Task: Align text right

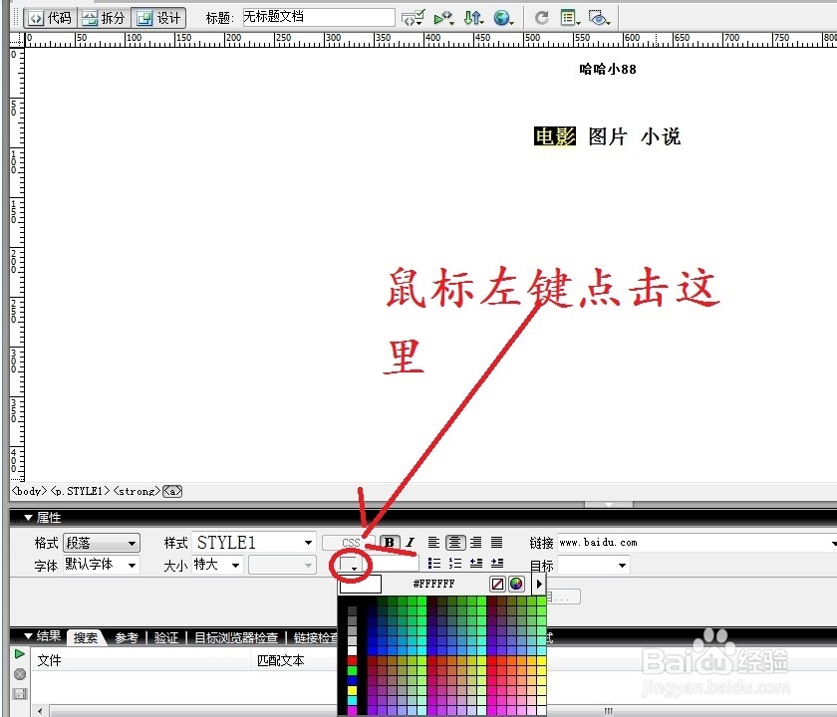Action: [475, 543]
